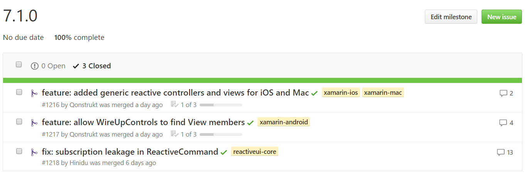
Task: Click task progress bar on #1216
Action: point(221,105)
